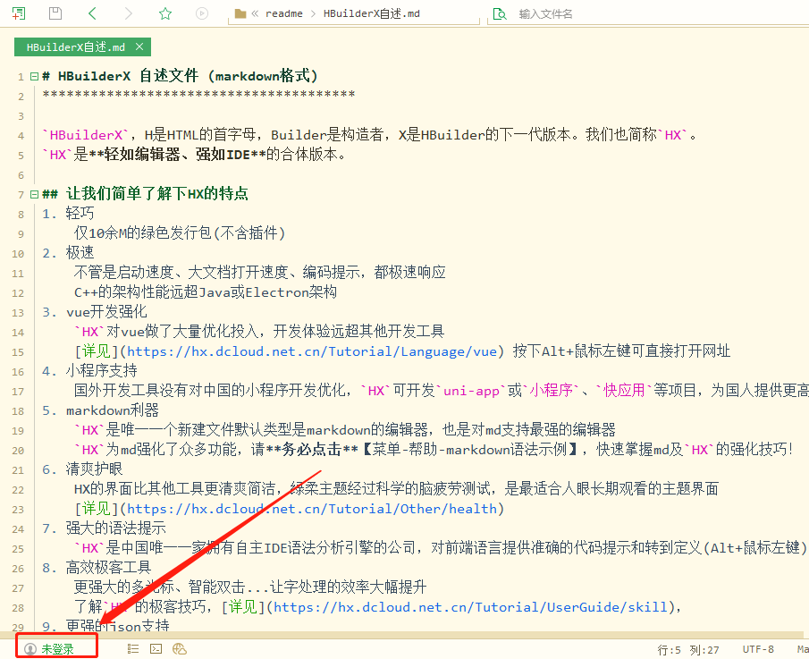Go back with the left arrow icon
This screenshot has height=659, width=809.
(92, 13)
